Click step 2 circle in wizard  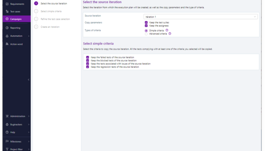(36, 11)
